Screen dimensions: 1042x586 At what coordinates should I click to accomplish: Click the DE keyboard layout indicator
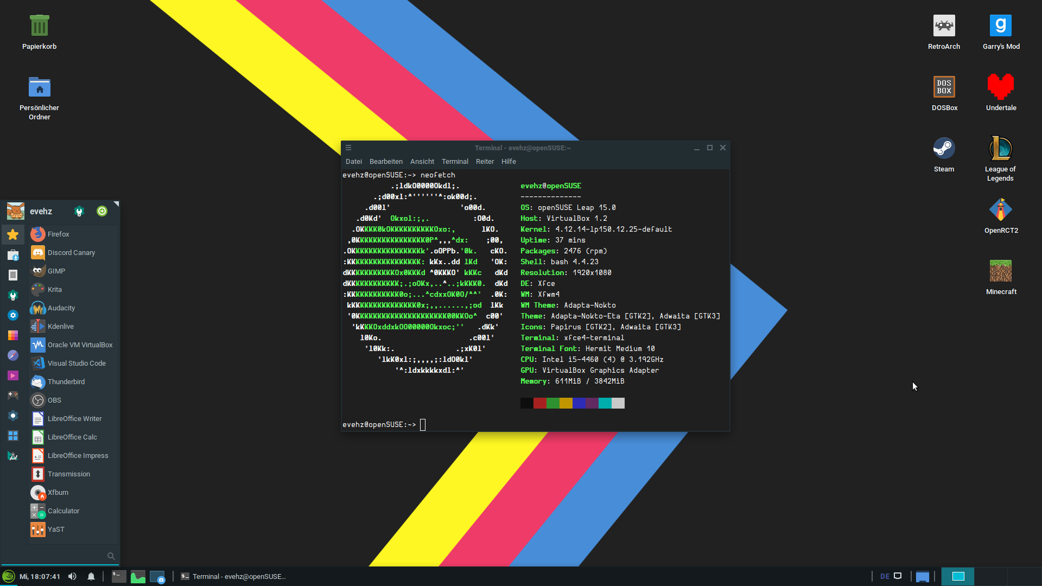pos(885,577)
